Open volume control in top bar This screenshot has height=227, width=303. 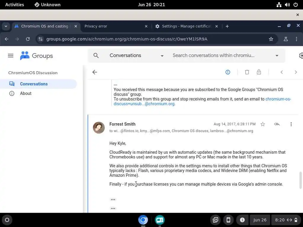click(x=287, y=5)
